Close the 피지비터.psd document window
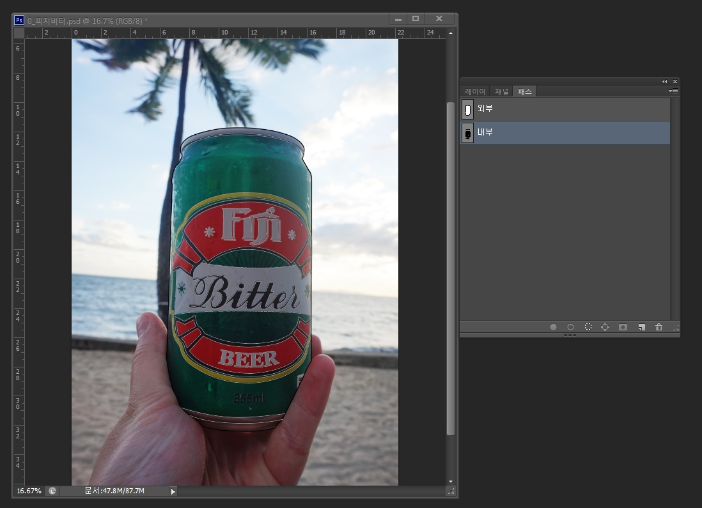The height and width of the screenshot is (508, 702). pyautogui.click(x=439, y=19)
